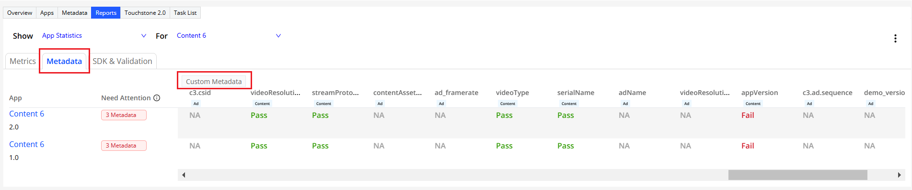Click the horizontal scrollbar thumb

click(x=797, y=175)
